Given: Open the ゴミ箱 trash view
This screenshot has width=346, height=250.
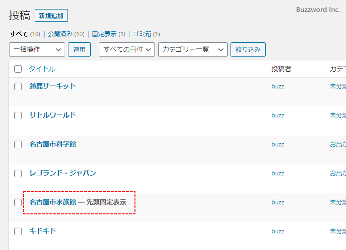Looking at the screenshot, I should pyautogui.click(x=142, y=34).
